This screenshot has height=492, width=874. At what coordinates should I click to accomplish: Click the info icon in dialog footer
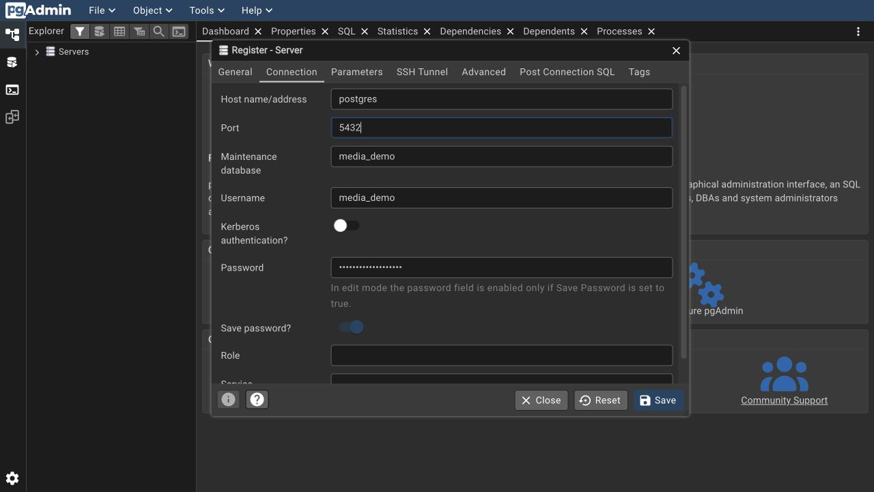[229, 400]
